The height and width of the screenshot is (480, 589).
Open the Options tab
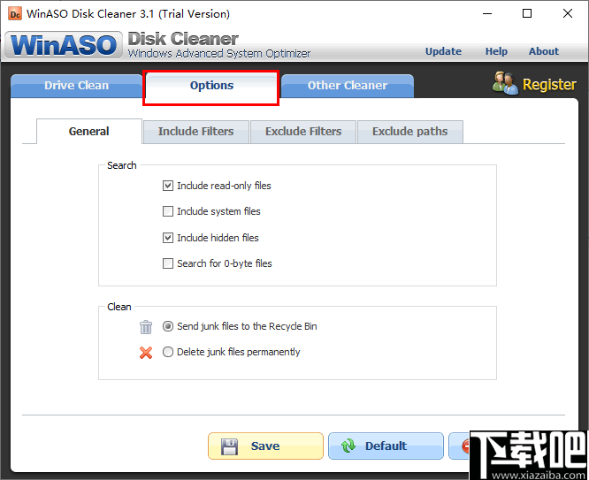[211, 86]
